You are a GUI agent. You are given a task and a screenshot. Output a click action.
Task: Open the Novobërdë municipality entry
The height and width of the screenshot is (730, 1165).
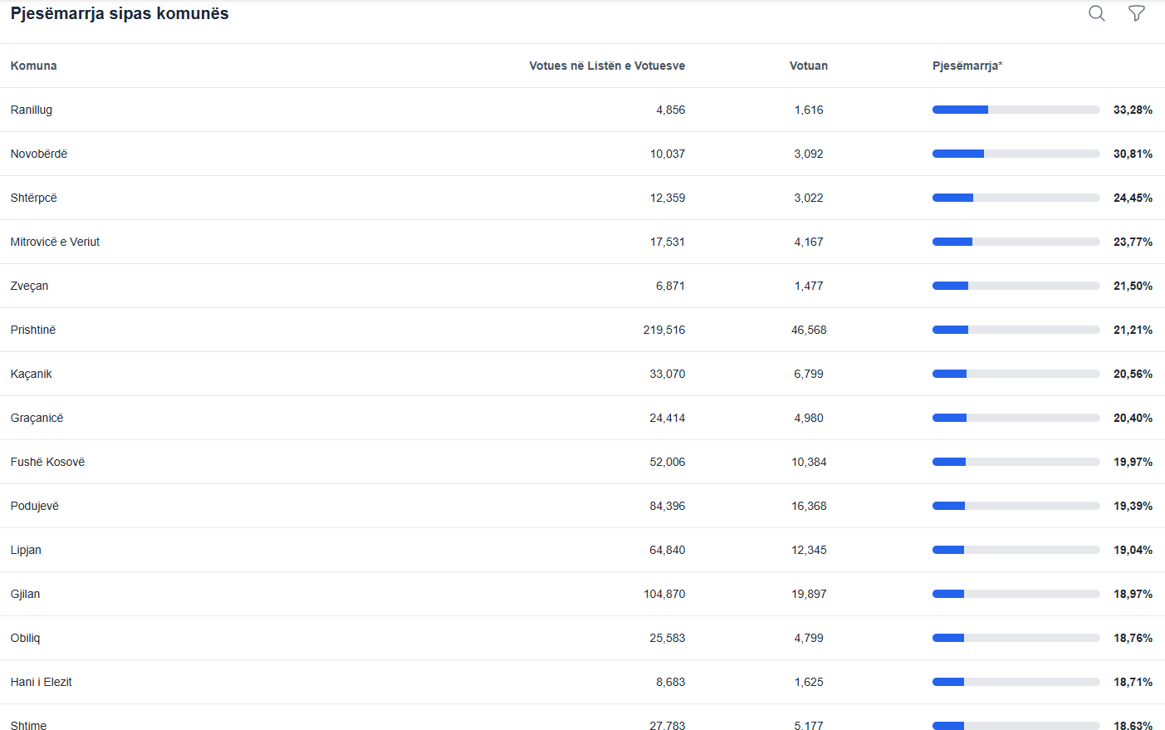39,154
